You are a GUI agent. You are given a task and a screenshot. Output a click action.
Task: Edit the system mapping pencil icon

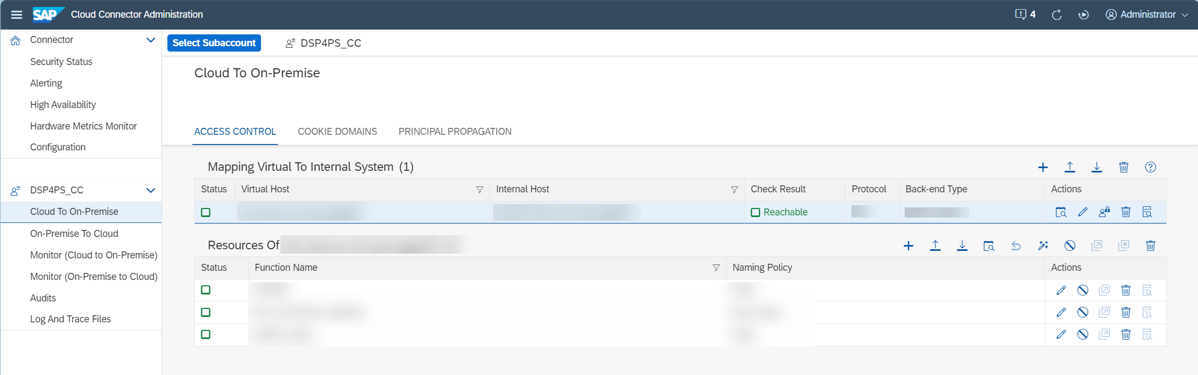[x=1083, y=212]
